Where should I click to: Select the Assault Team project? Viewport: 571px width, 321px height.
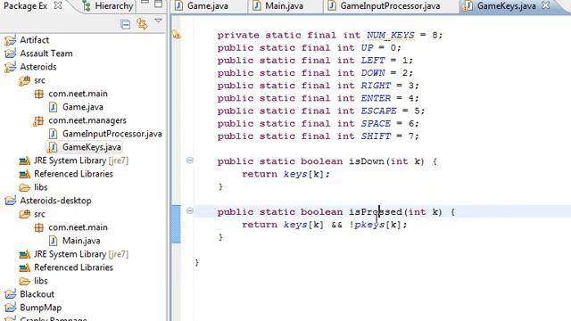click(46, 53)
